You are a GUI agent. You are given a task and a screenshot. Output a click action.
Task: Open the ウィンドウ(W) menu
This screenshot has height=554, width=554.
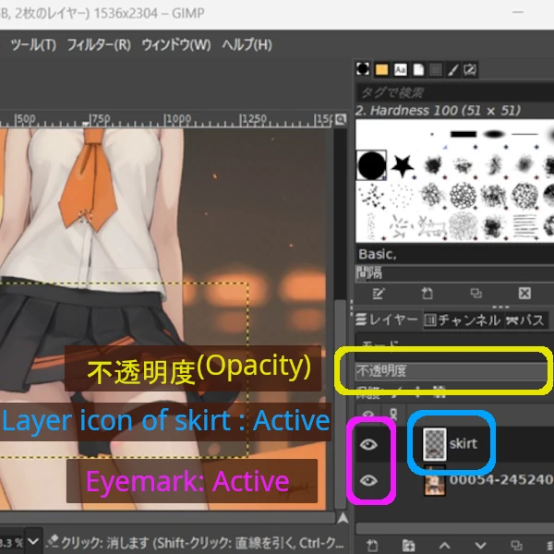[176, 45]
